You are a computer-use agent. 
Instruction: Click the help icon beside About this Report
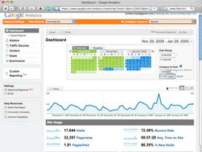[5, 107]
